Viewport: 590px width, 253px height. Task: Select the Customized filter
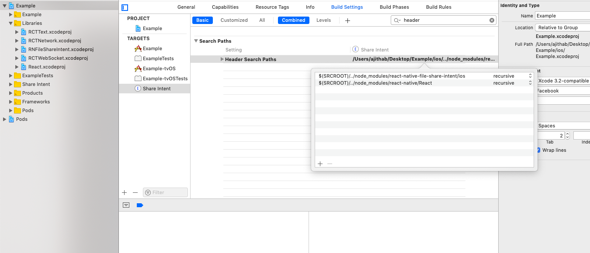click(234, 20)
